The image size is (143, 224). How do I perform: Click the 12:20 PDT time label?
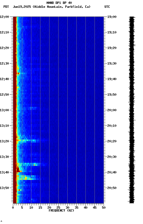pos(4,48)
